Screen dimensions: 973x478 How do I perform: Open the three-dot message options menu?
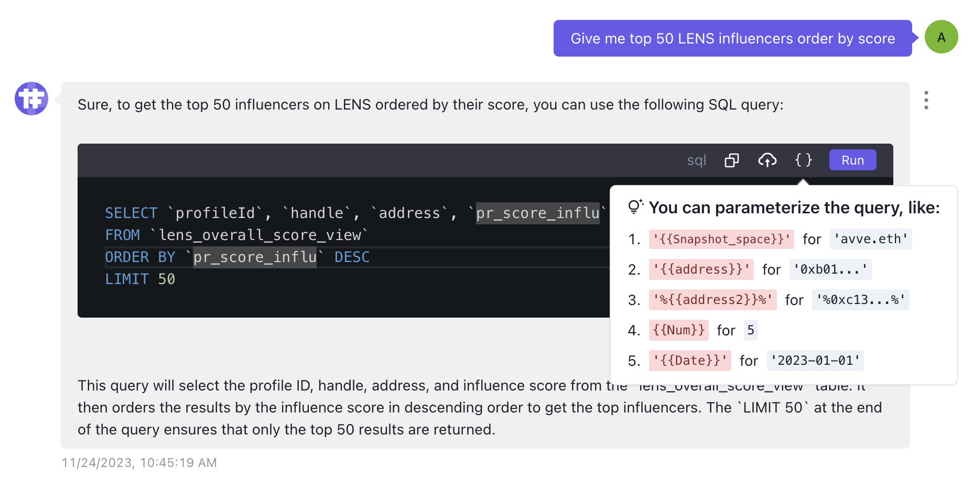pos(926,100)
